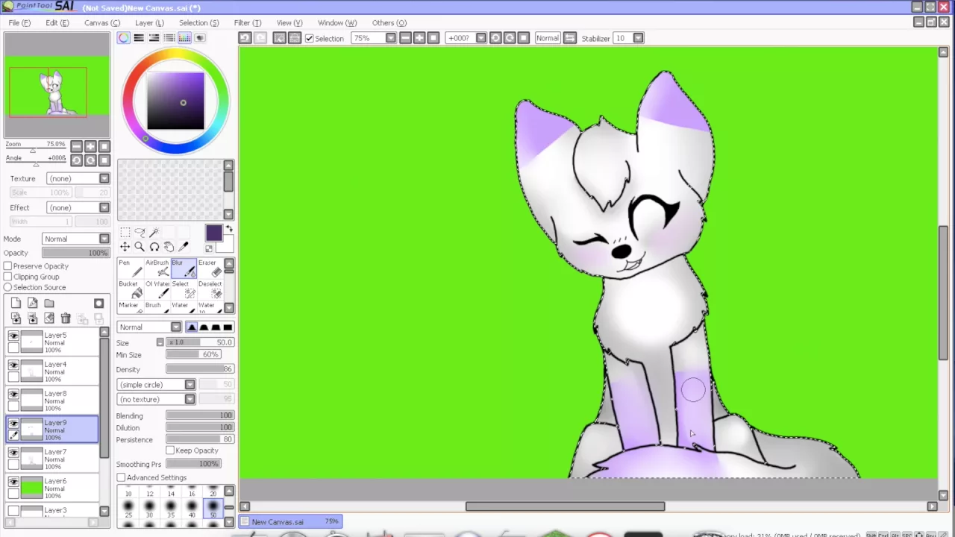Select the Pen tool
955x537 pixels.
(x=131, y=268)
